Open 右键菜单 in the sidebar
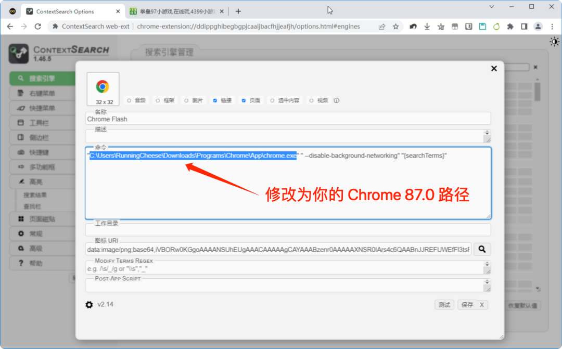 pyautogui.click(x=42, y=93)
